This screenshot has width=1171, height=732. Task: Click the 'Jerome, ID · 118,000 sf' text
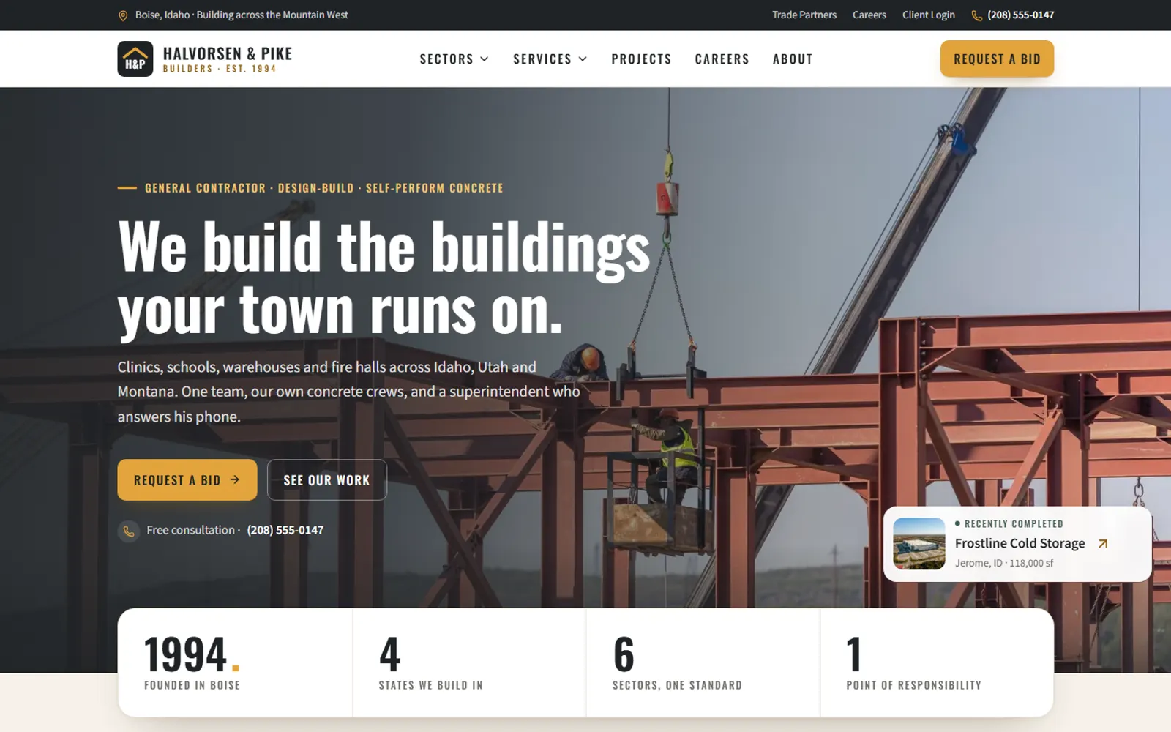(1004, 563)
